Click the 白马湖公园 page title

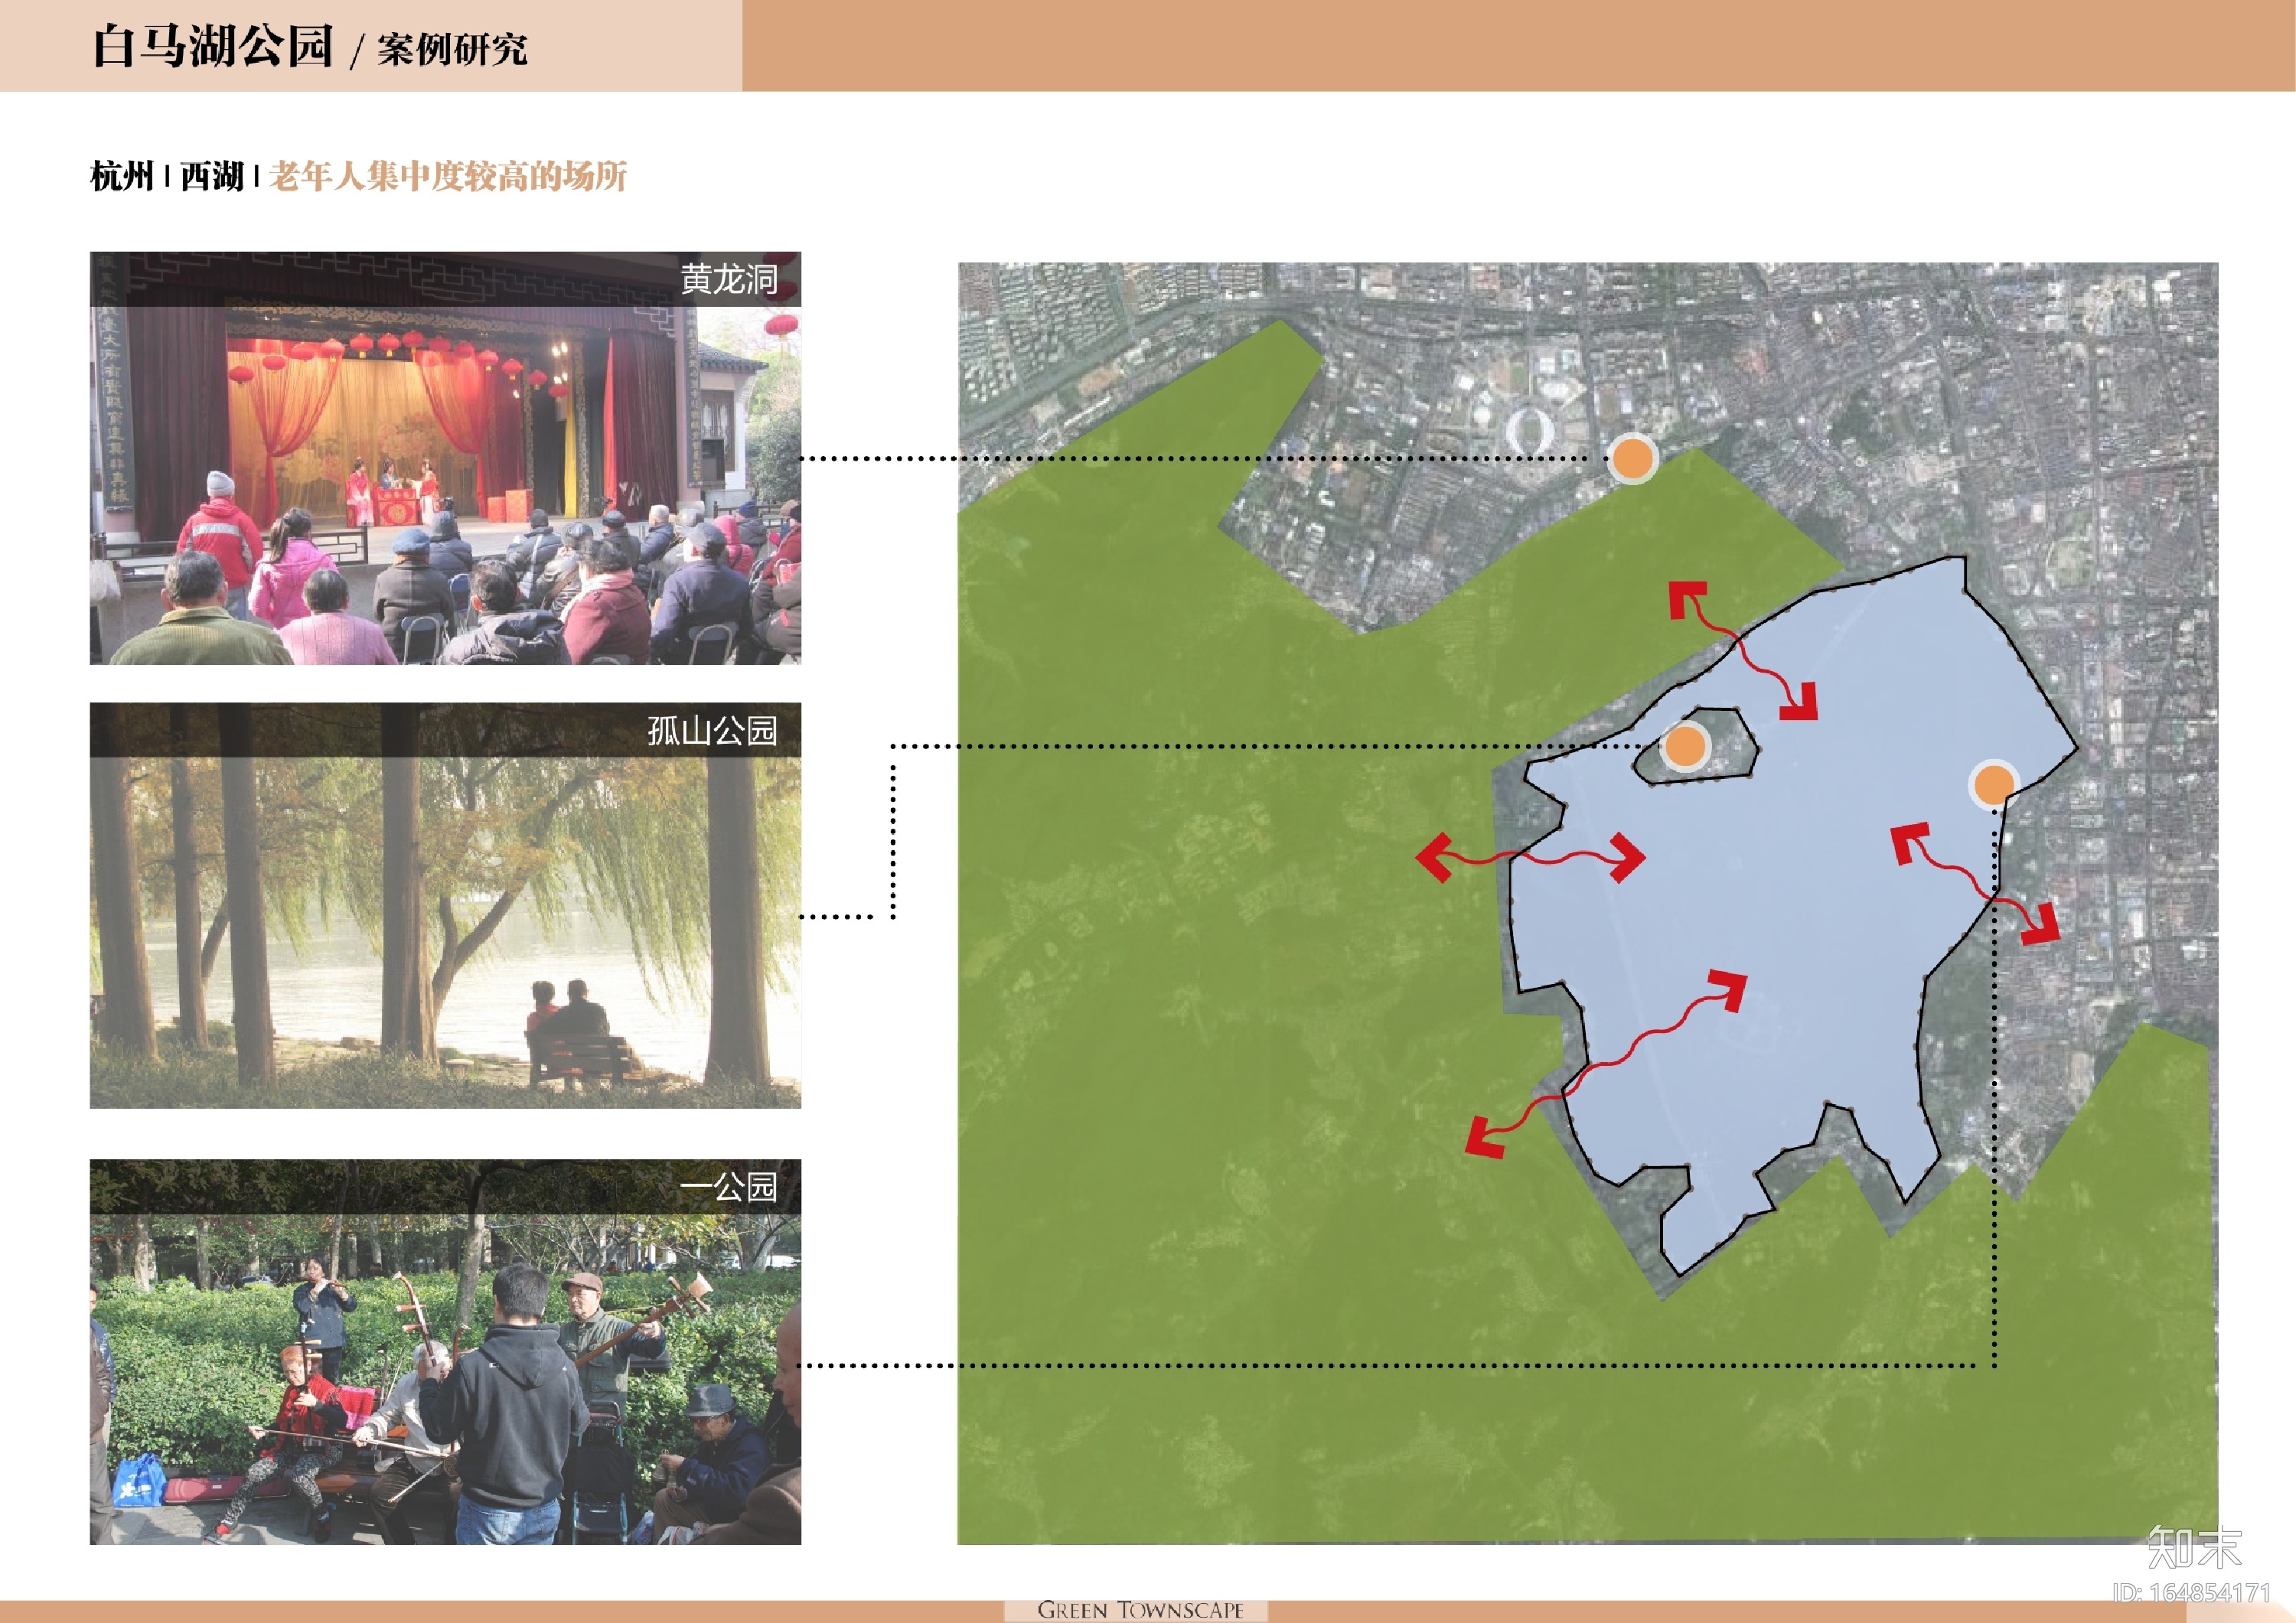[213, 46]
